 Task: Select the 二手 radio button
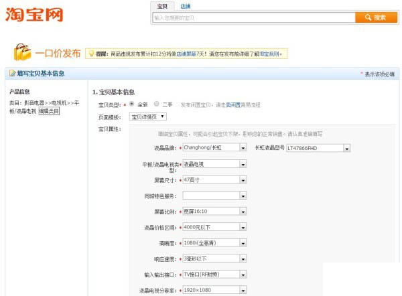[156, 104]
